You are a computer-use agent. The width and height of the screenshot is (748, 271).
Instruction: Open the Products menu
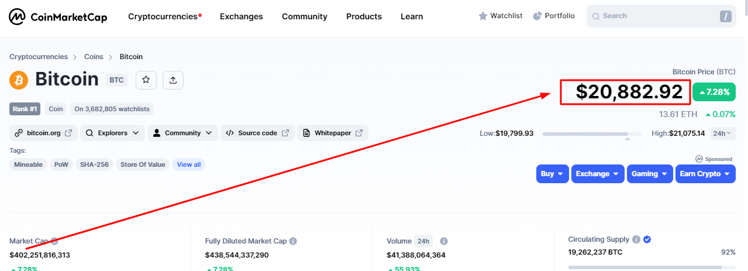click(x=364, y=16)
